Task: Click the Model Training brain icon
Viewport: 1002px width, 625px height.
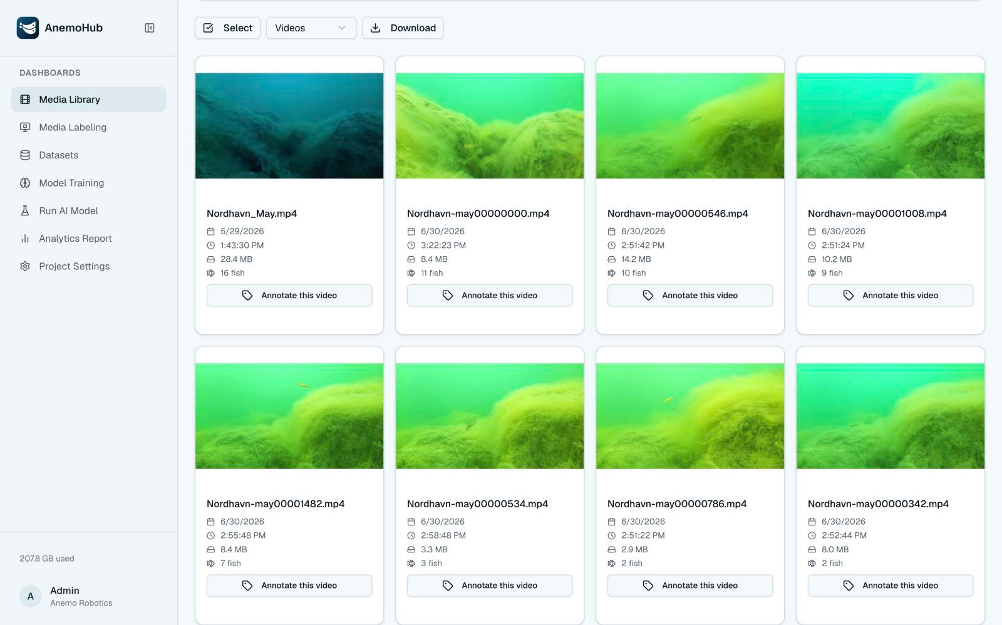Action: point(25,183)
